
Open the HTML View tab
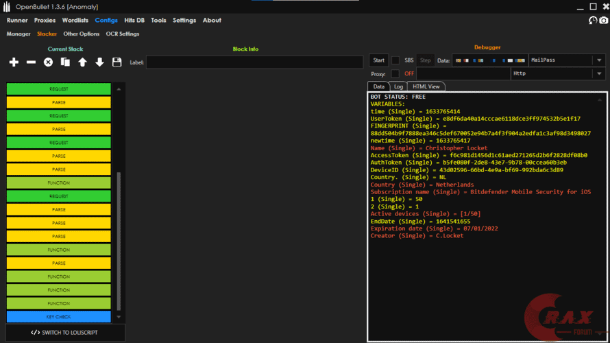click(426, 86)
